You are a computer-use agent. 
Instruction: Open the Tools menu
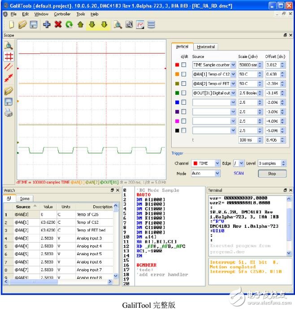point(81,14)
